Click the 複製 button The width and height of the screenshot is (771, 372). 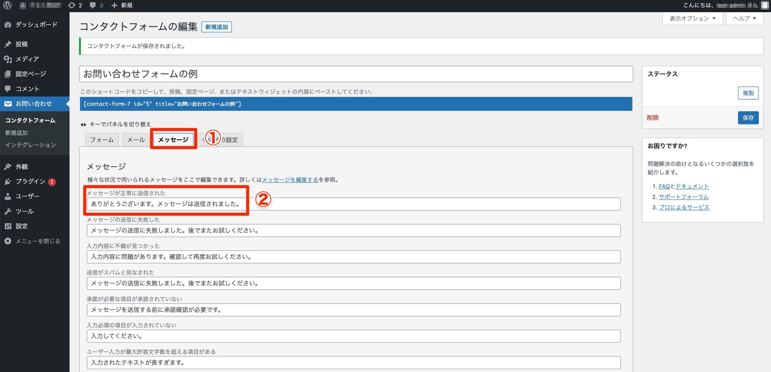coord(748,93)
